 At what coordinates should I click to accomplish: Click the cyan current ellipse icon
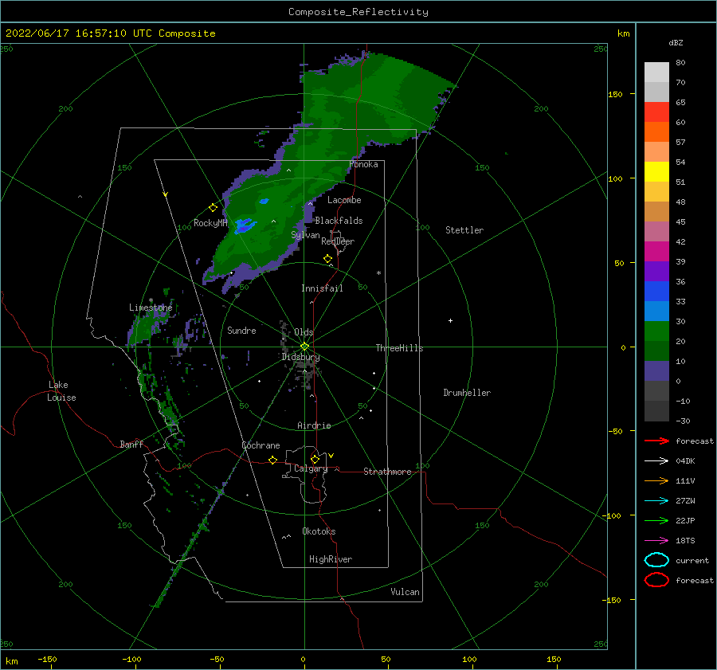pyautogui.click(x=656, y=560)
